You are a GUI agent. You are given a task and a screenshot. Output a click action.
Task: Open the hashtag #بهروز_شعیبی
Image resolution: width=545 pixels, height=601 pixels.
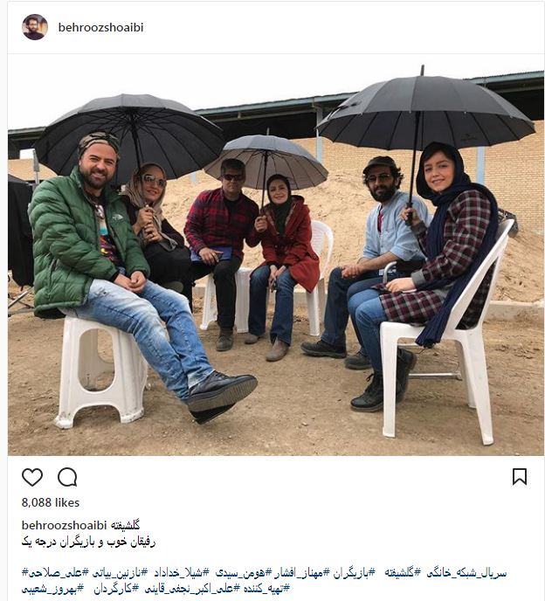coord(52,589)
